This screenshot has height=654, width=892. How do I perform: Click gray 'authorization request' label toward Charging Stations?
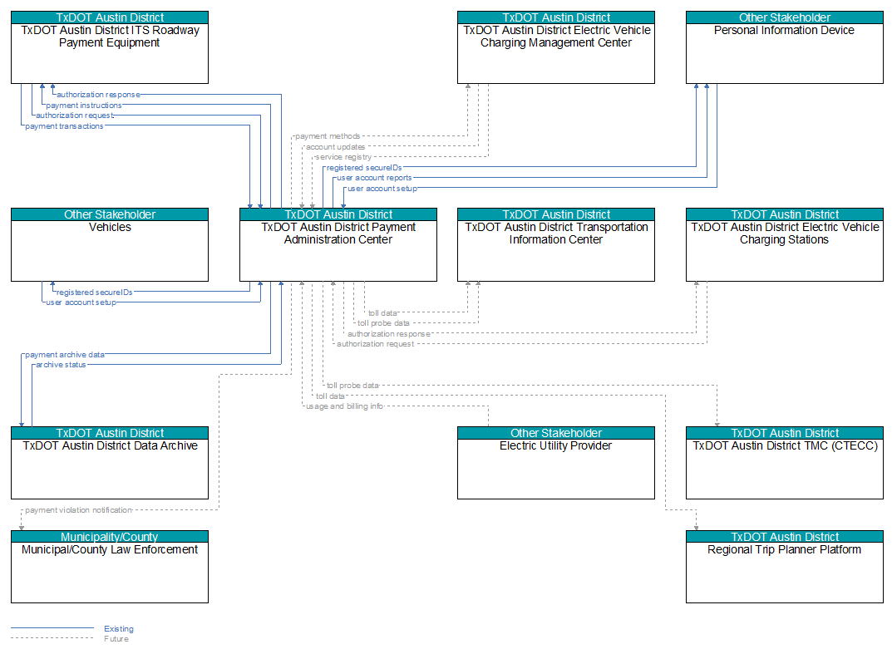[376, 344]
